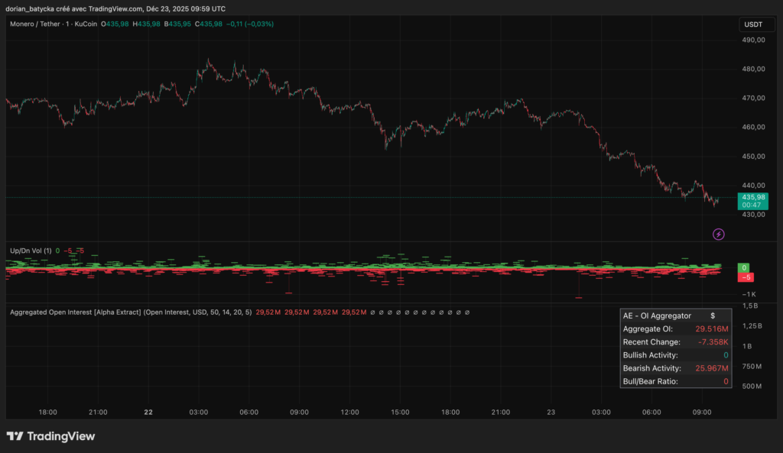The image size is (783, 453).
Task: Click the Aggregate OI value 29.516M
Action: click(x=710, y=328)
